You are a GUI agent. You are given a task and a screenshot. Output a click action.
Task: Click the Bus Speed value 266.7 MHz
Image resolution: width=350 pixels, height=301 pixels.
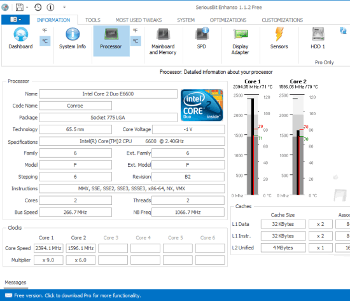[76, 212]
